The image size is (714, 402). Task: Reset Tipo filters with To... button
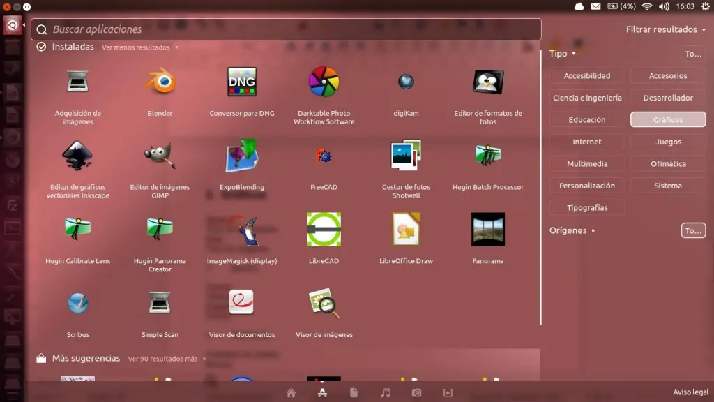point(693,54)
